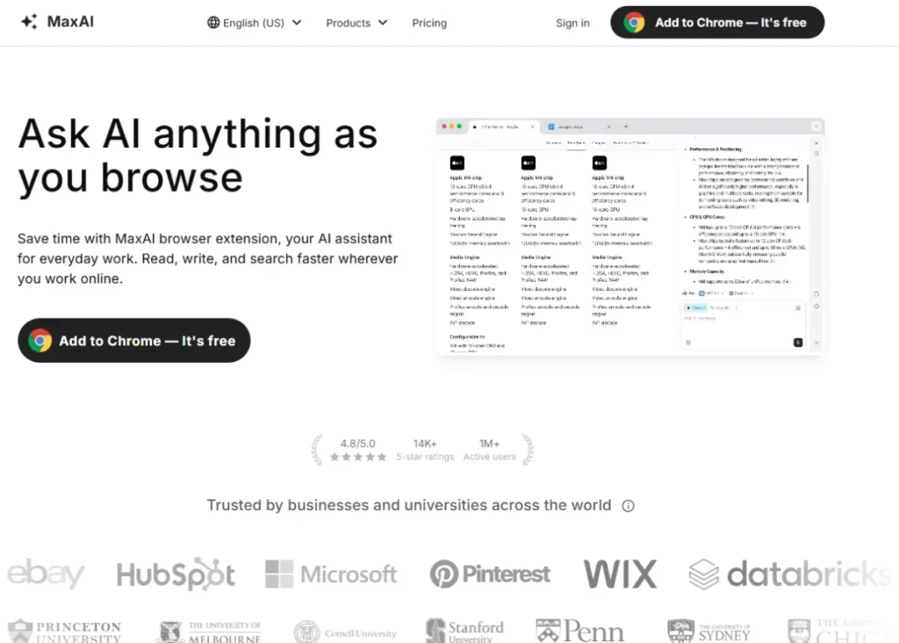Open the product demo screenshot
The height and width of the screenshot is (643, 899).
(x=630, y=237)
